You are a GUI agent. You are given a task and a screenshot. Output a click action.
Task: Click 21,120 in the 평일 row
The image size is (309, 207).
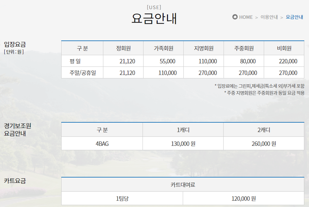(x=127, y=61)
